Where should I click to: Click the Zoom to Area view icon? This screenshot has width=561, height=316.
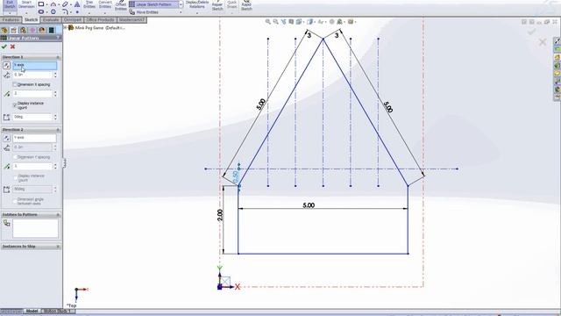(275, 22)
